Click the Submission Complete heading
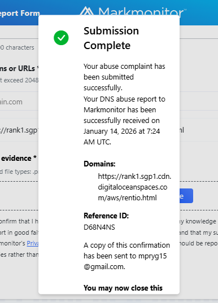 coord(111,38)
